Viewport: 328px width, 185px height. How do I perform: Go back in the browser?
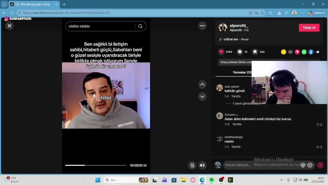point(4,13)
